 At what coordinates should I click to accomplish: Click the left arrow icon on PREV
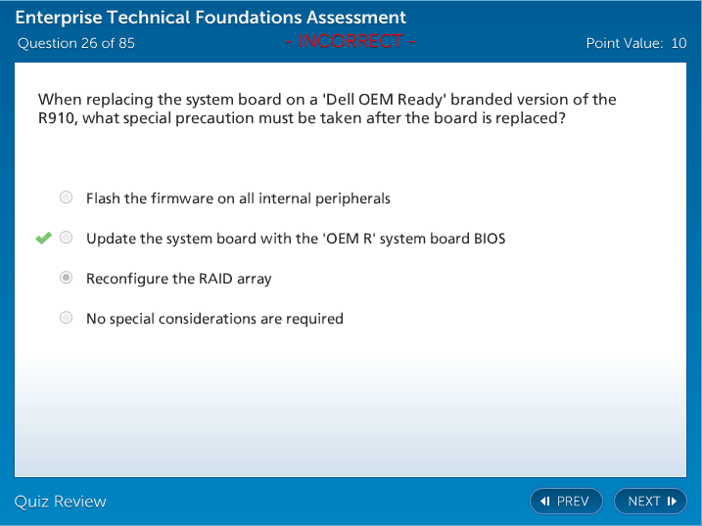click(545, 502)
